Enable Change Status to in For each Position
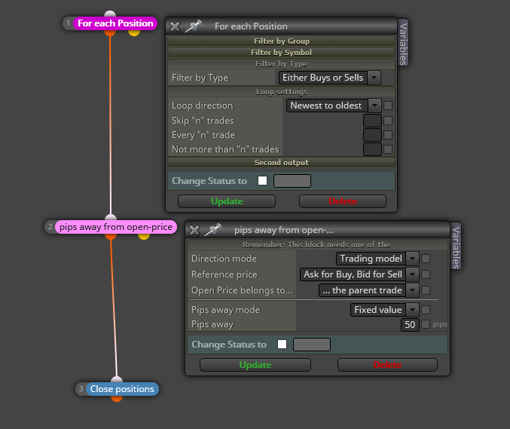The image size is (510, 429). coord(262,181)
